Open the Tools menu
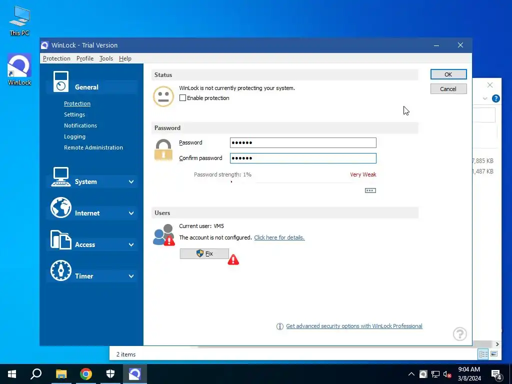Image resolution: width=512 pixels, height=384 pixels. 106,58
